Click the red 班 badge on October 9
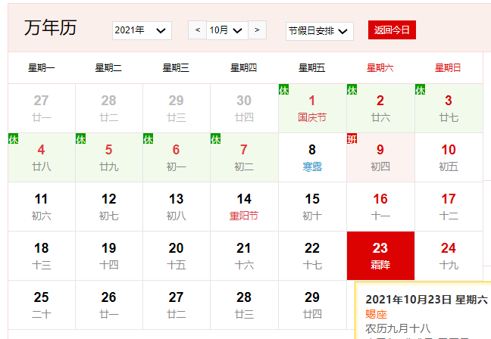 coord(352,138)
